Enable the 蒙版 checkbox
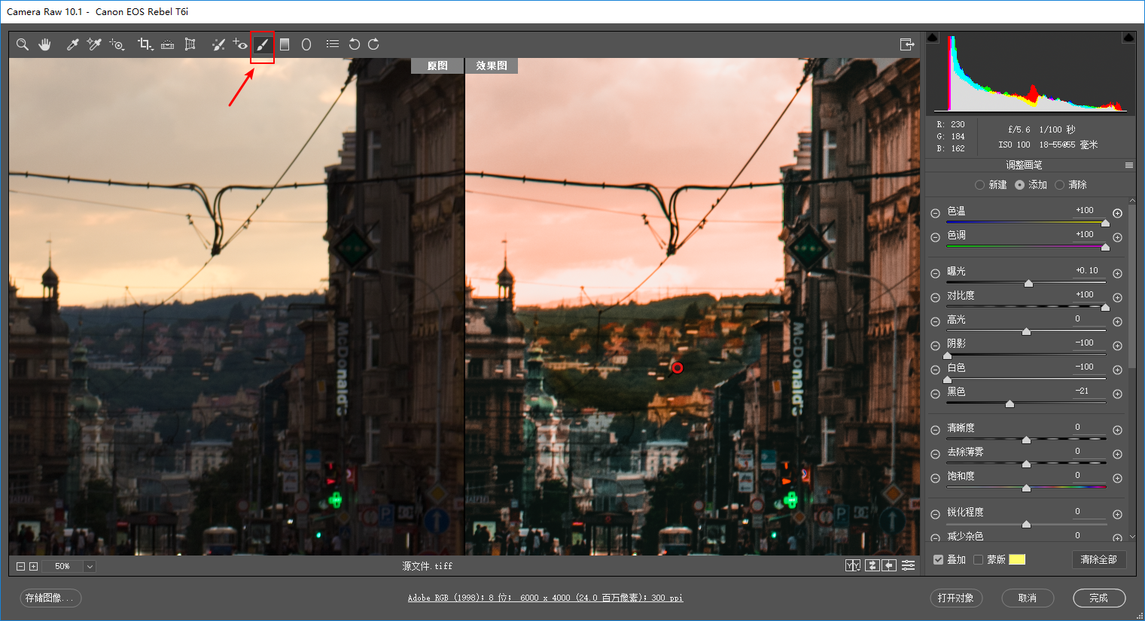The image size is (1145, 621). click(978, 559)
